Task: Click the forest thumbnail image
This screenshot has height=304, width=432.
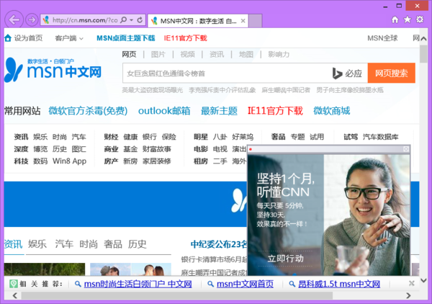Action: 45,269
